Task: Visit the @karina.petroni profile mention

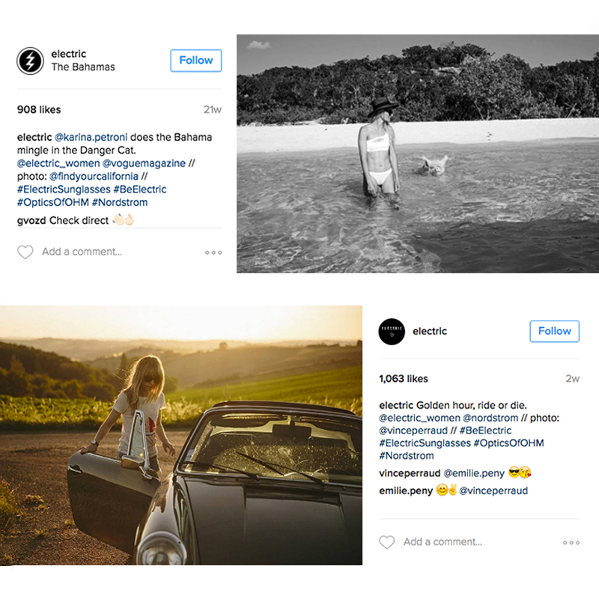Action: tap(91, 137)
